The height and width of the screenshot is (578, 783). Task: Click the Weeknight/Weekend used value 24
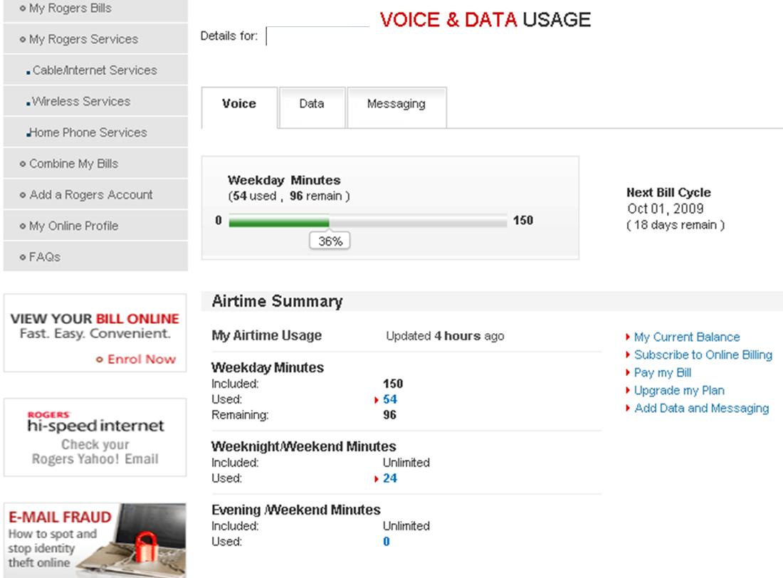390,478
